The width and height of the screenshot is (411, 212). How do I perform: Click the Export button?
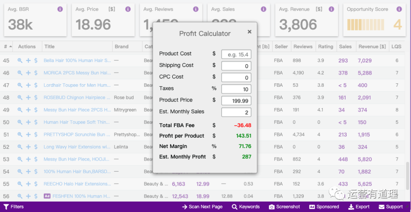pyautogui.click(x=359, y=207)
